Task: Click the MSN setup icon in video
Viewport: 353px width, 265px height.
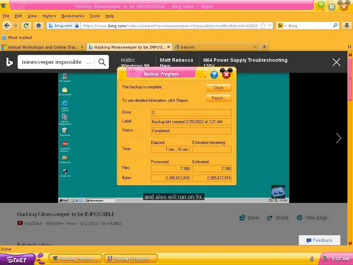Action: click(65, 146)
